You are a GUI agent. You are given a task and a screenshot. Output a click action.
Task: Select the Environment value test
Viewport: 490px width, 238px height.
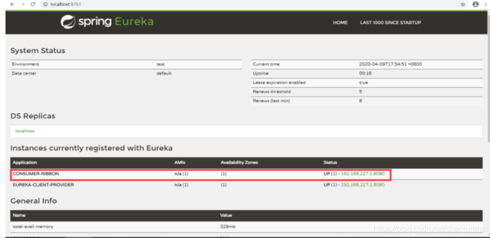(161, 64)
